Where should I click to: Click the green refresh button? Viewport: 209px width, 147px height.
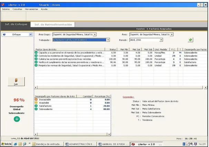[x=190, y=40]
